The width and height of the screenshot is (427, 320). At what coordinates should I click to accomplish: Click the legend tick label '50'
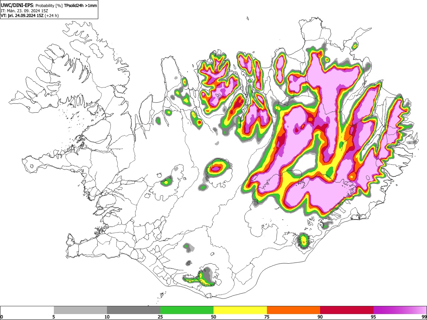tap(213, 317)
